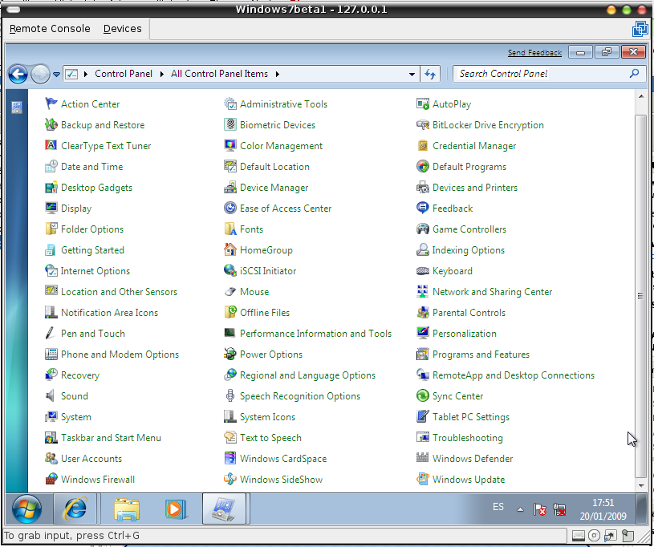Click the HomeGroup house icon
The width and height of the screenshot is (654, 547).
tap(230, 249)
